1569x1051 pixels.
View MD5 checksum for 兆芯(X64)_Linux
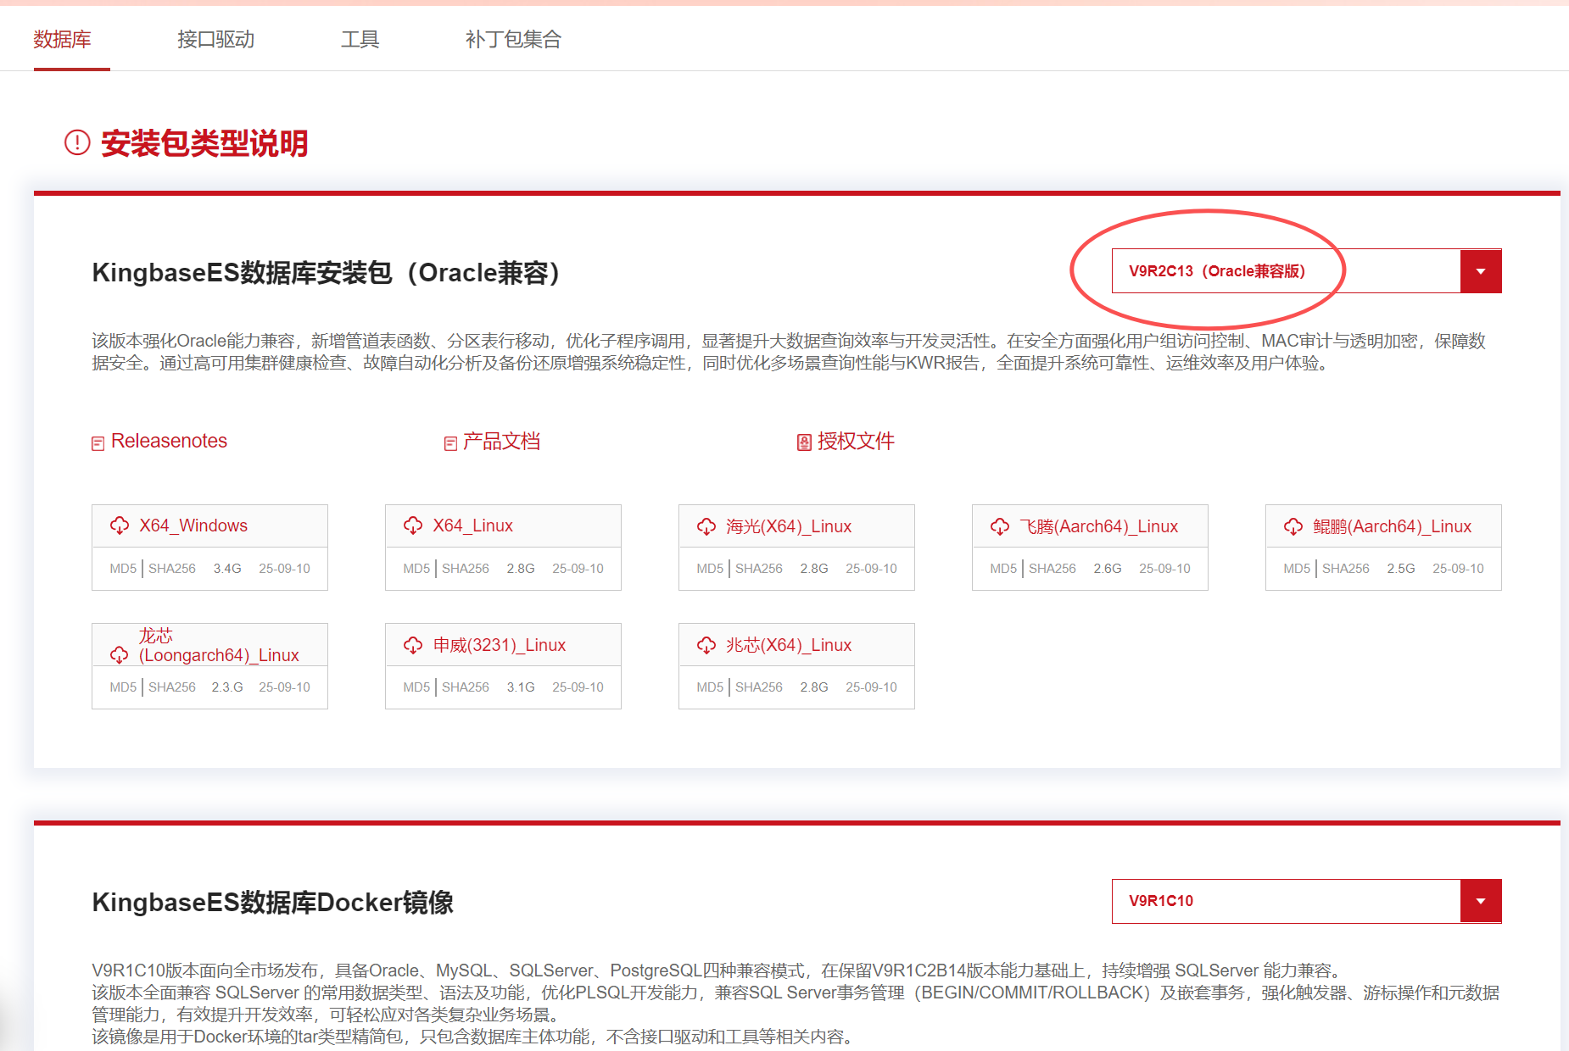point(710,687)
